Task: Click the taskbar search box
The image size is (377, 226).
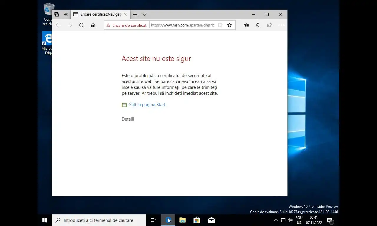Action: pyautogui.click(x=99, y=220)
